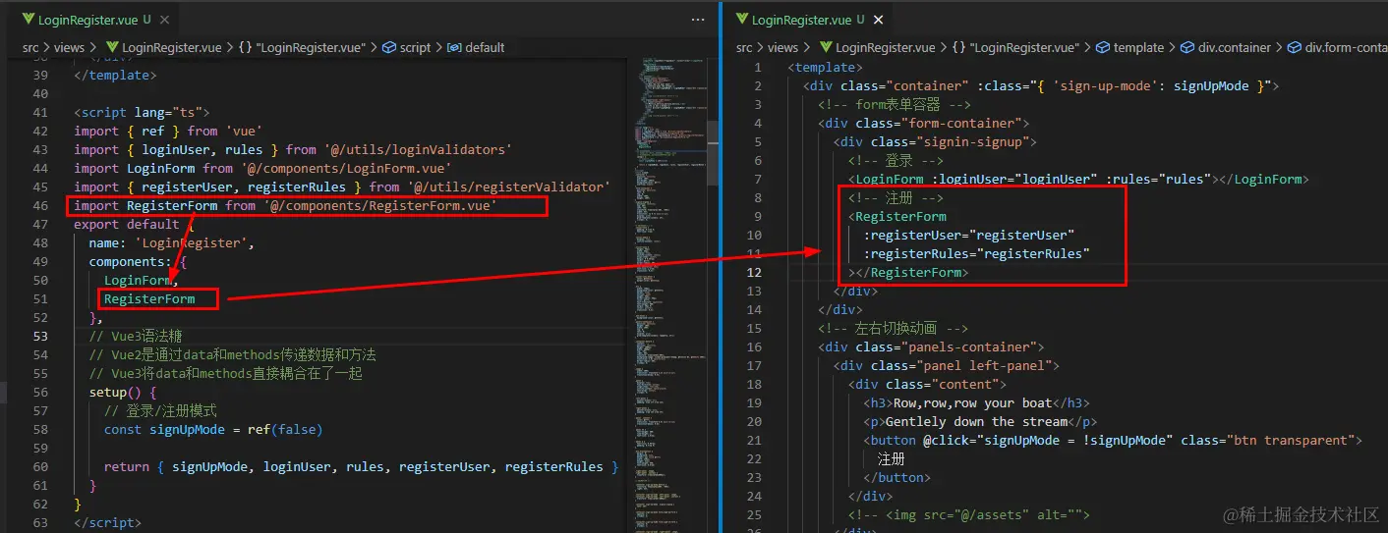
Task: Click 'LoginForm,' entry on line 50
Action: click(142, 281)
